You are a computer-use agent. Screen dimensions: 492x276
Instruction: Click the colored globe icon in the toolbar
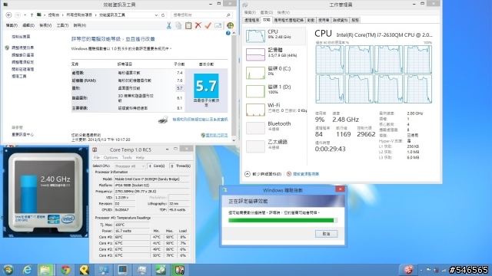(230, 25)
